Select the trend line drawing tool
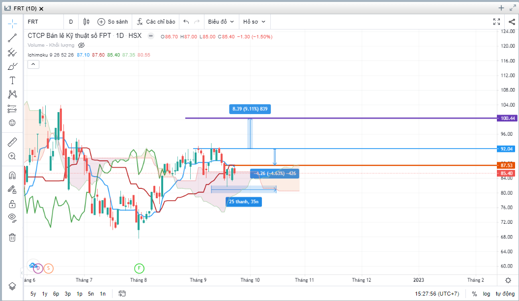 [12, 38]
